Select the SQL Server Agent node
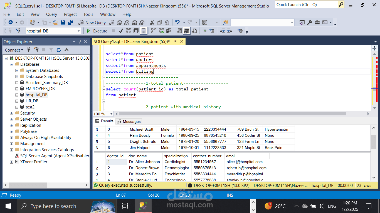The image size is (380, 213). [55, 156]
